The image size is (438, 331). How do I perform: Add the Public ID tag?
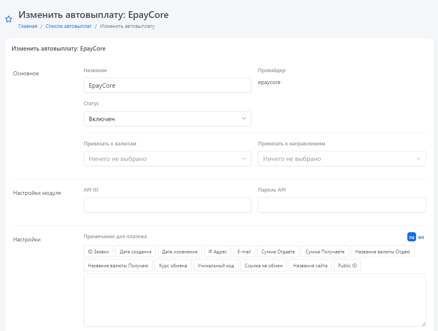[x=348, y=266]
